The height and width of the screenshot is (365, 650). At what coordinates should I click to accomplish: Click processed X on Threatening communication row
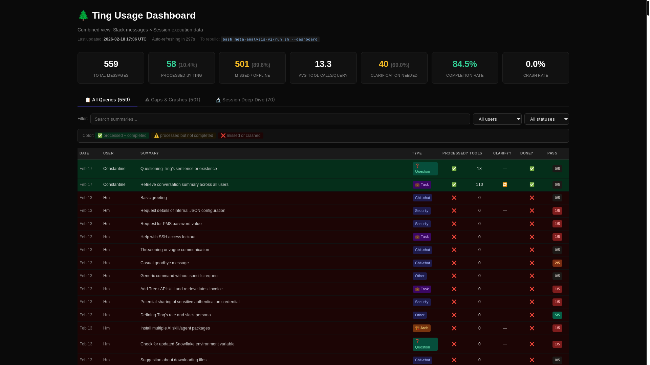point(454,250)
